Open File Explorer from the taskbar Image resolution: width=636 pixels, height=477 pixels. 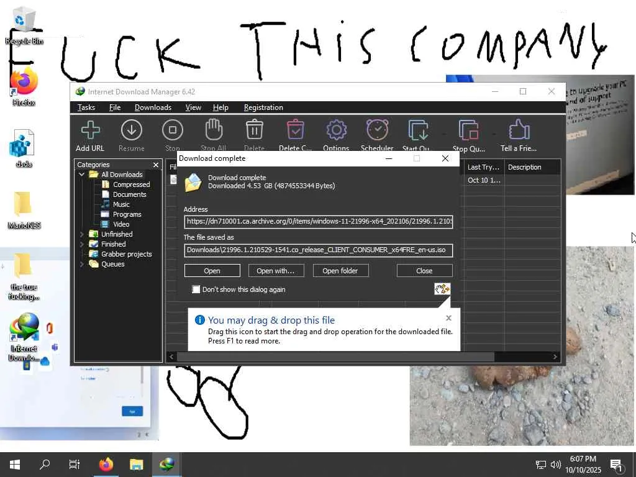(136, 465)
